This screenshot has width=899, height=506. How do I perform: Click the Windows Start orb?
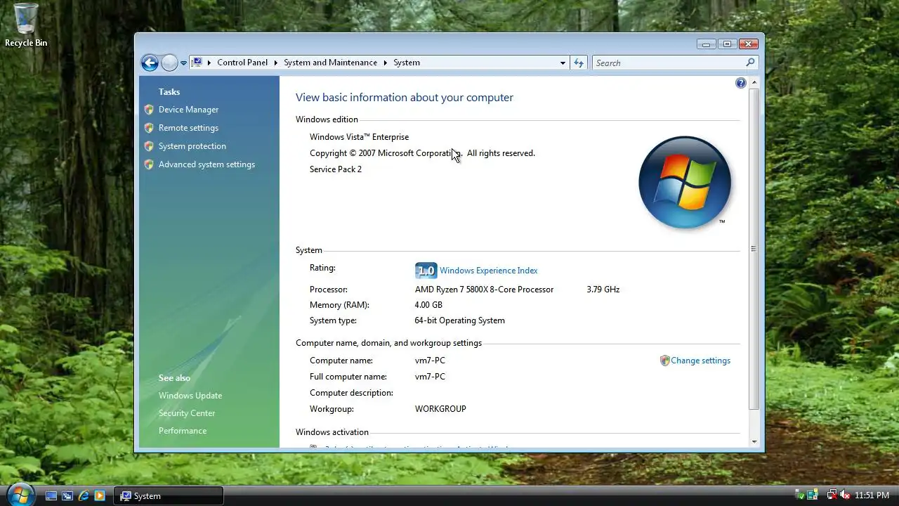click(20, 494)
